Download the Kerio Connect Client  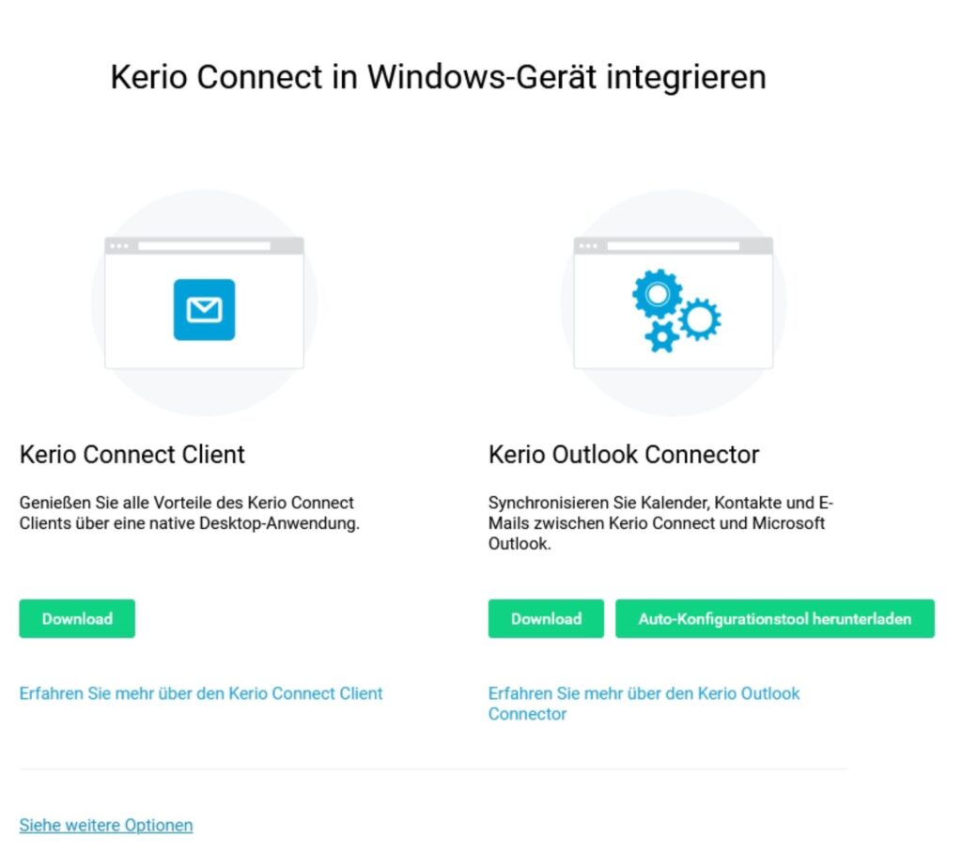(x=76, y=618)
